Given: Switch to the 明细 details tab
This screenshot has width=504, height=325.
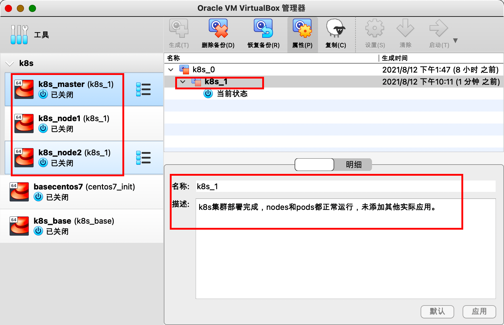Looking at the screenshot, I should click(x=353, y=165).
